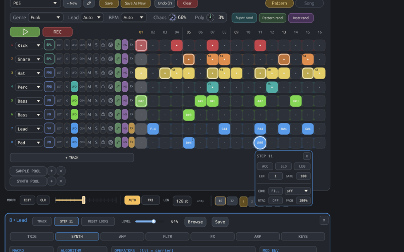Expand the BPM Auto dropdown

pos(133,18)
